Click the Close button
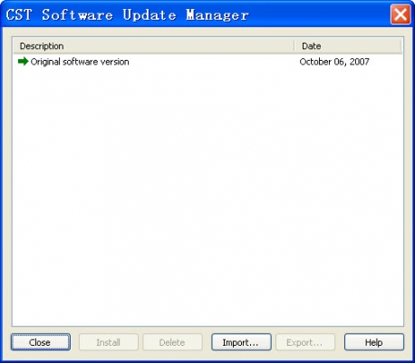 [x=41, y=342]
